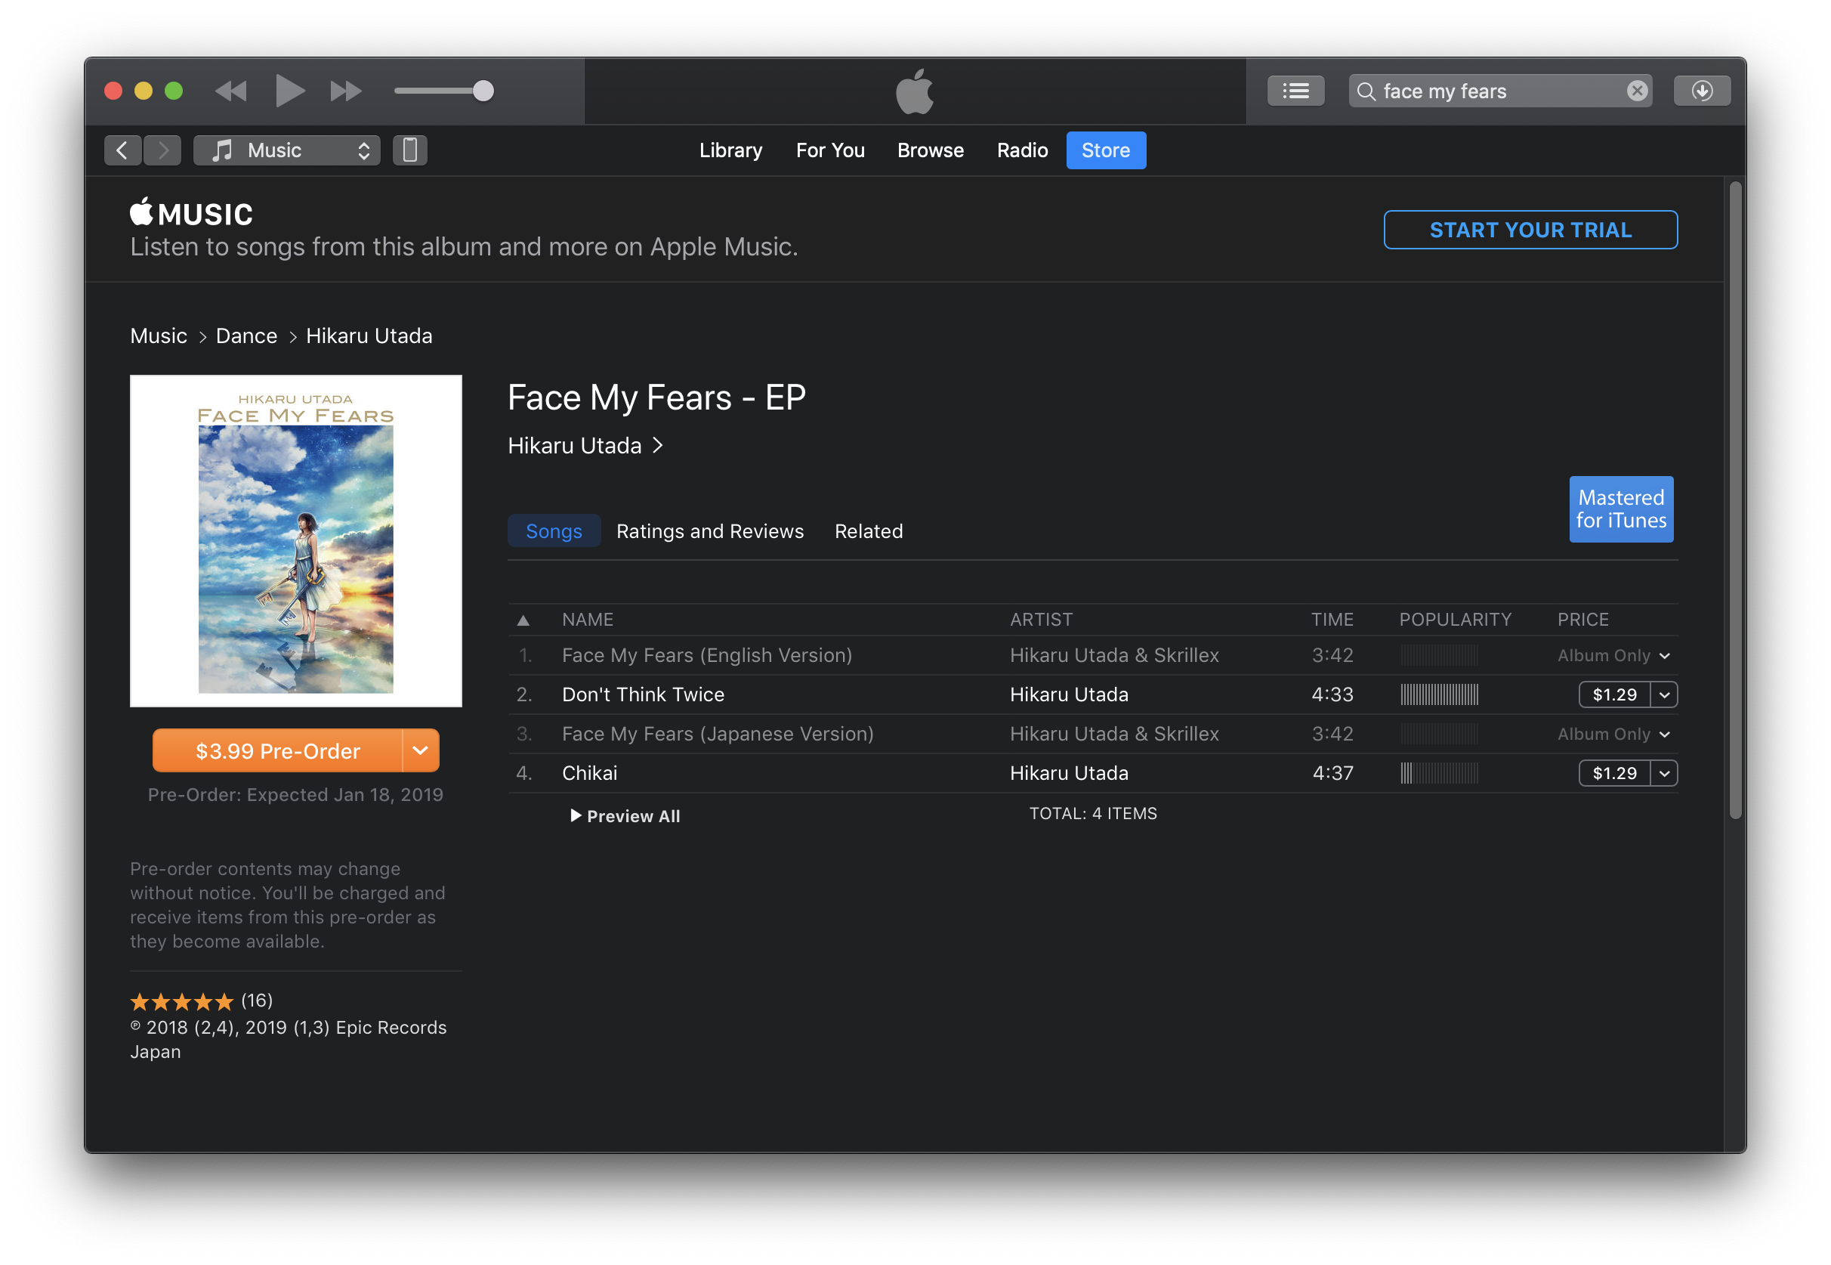This screenshot has width=1831, height=1265.
Task: Click the Mastered for iTunes badge
Action: point(1621,509)
